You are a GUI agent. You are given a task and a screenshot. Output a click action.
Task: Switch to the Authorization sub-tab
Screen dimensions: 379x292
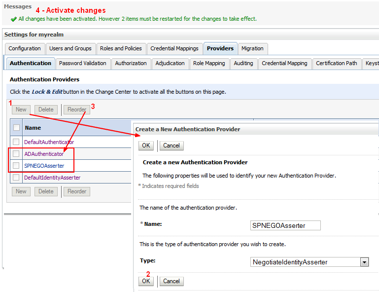(131, 63)
